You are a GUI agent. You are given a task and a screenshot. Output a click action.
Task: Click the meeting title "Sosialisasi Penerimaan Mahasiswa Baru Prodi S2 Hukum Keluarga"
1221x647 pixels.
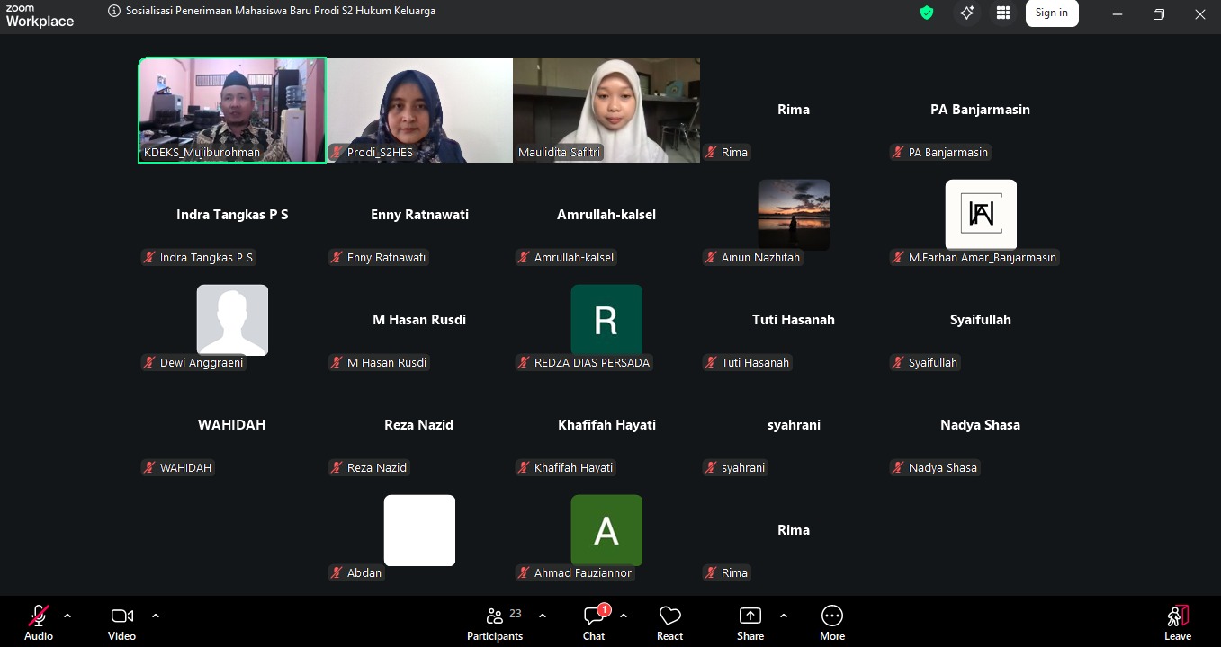click(281, 12)
